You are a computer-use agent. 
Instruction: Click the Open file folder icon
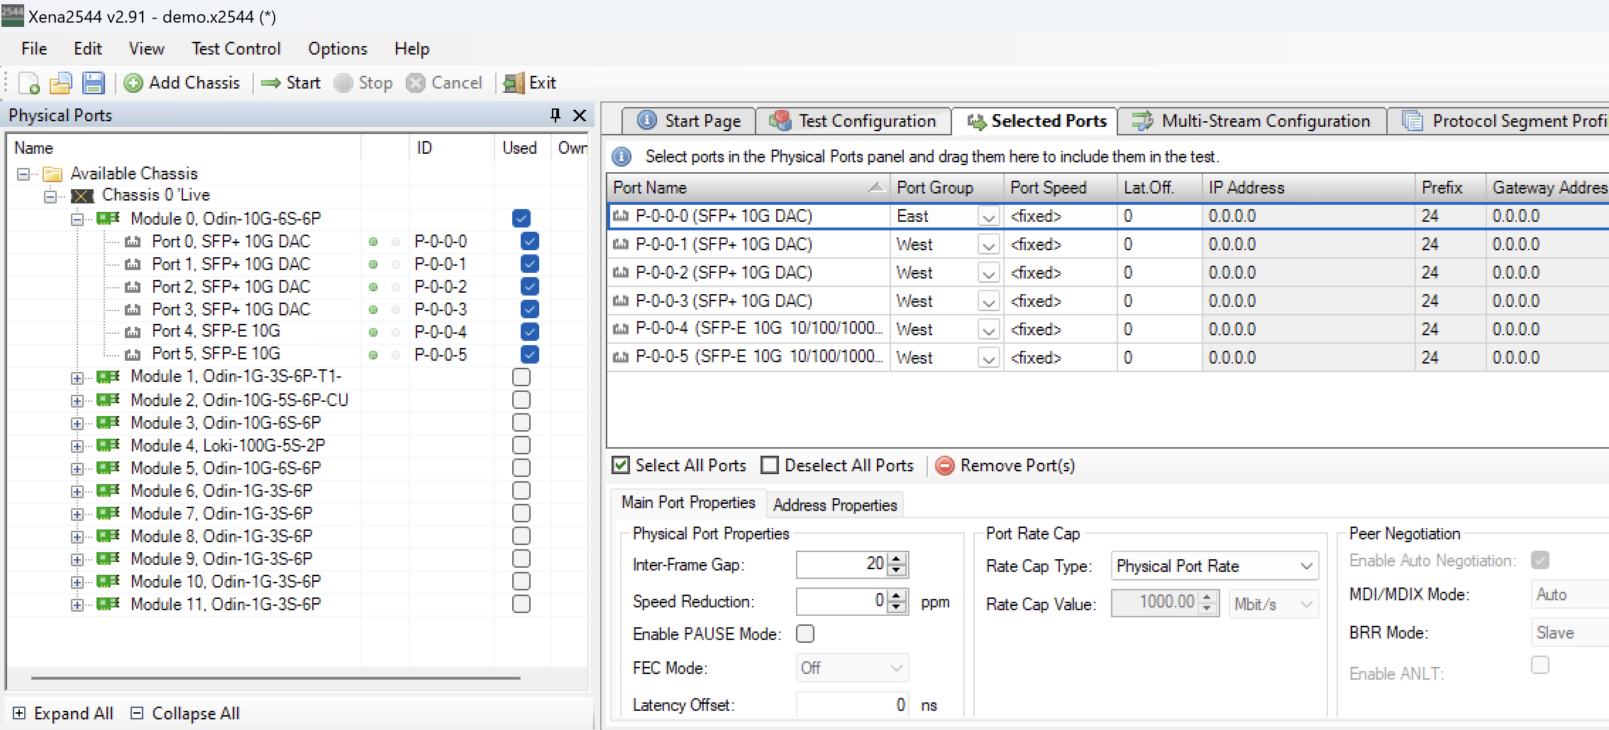pos(61,83)
